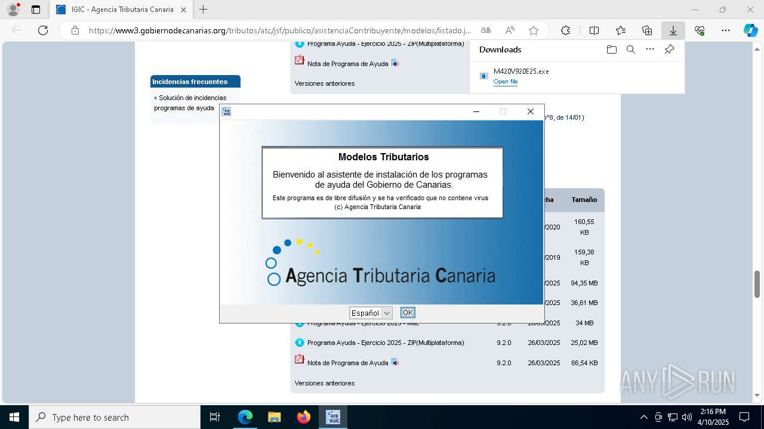Open the Downloads folder icon
The height and width of the screenshot is (429, 764).
[611, 49]
